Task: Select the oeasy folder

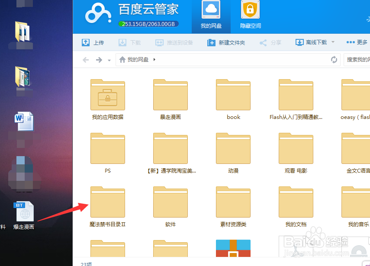Action: (356, 95)
